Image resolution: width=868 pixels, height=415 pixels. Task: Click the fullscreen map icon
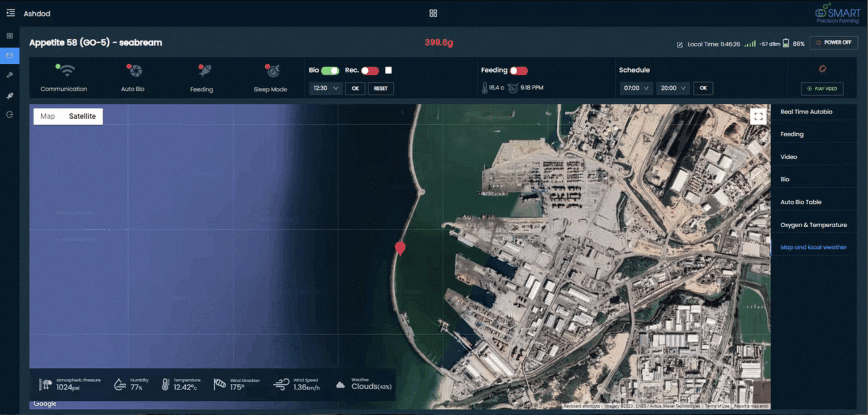coord(758,116)
